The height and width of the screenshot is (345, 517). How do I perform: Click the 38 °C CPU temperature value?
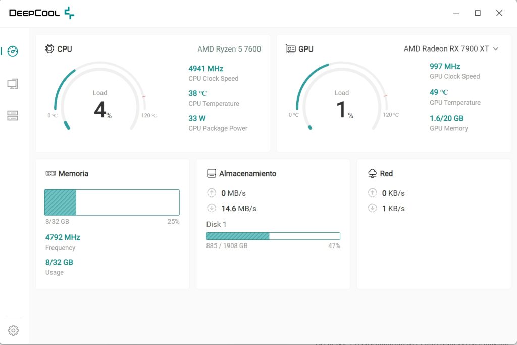tap(197, 93)
